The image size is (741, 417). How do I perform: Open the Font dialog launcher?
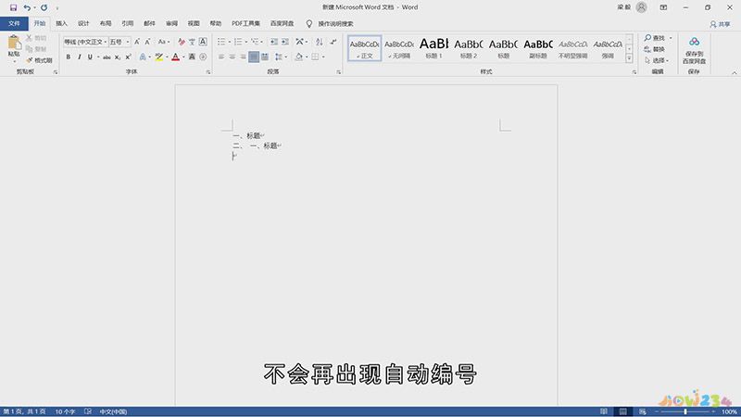207,72
